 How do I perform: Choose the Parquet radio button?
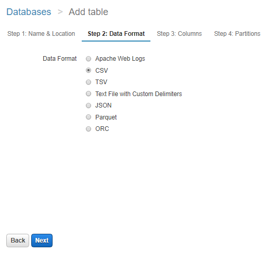pyautogui.click(x=88, y=117)
